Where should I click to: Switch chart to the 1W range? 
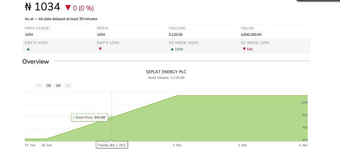[x=48, y=86]
